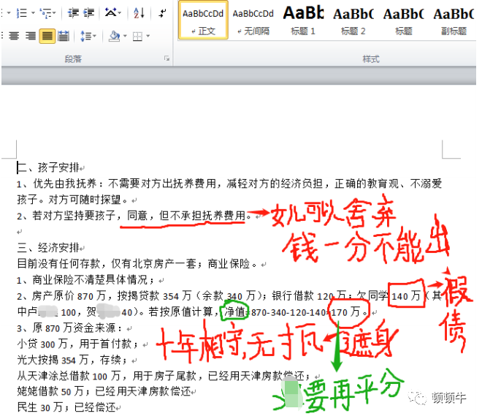Apply the 副标题 subtitle style
482x419 pixels.
[x=454, y=20]
